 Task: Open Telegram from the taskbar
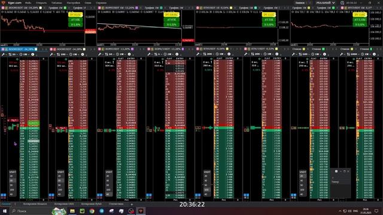[x=102, y=211]
